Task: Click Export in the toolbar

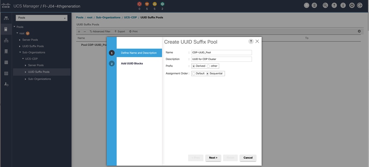Action: 120,32
